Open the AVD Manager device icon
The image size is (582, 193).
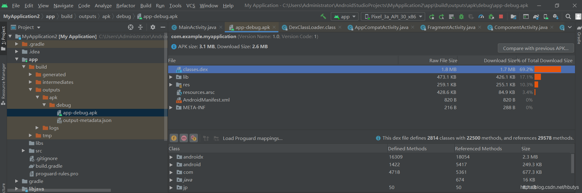click(546, 17)
